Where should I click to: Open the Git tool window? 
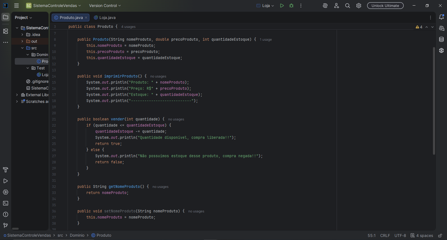6,225
